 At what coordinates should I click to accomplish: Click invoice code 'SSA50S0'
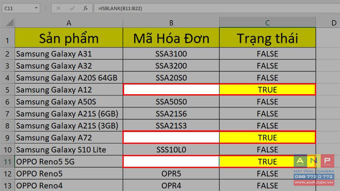pos(171,102)
